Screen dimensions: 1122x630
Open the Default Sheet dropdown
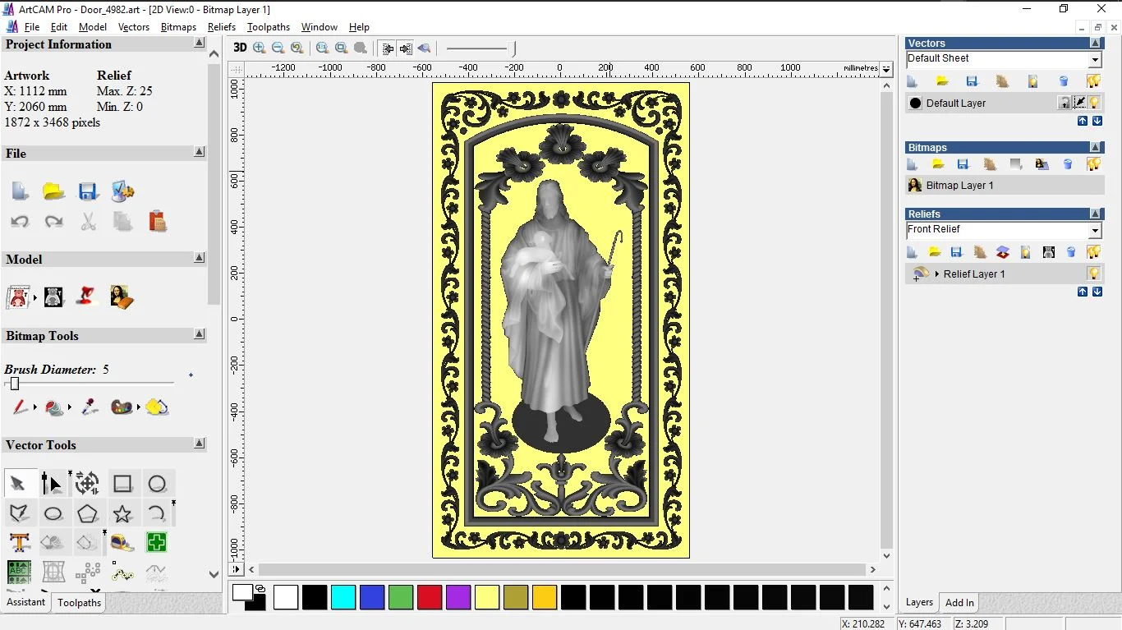pyautogui.click(x=1094, y=60)
